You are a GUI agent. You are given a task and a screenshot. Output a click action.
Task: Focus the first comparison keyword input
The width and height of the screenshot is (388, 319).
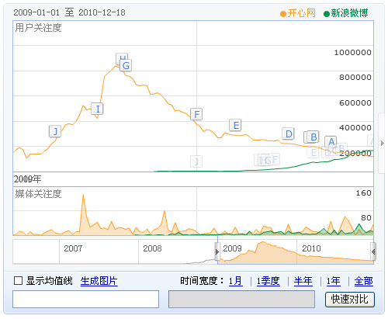pos(85,299)
